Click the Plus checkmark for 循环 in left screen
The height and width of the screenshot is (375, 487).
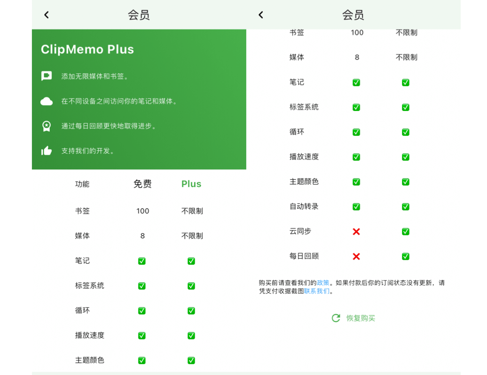coord(191,311)
